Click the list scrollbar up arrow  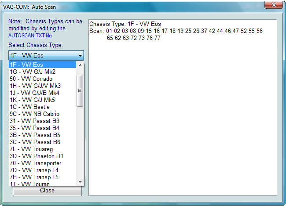tap(80, 65)
